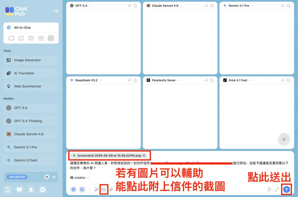Share the Gemini 3.1 Pro panel conversation
Viewport: 298px width, 197px height.
283,6
